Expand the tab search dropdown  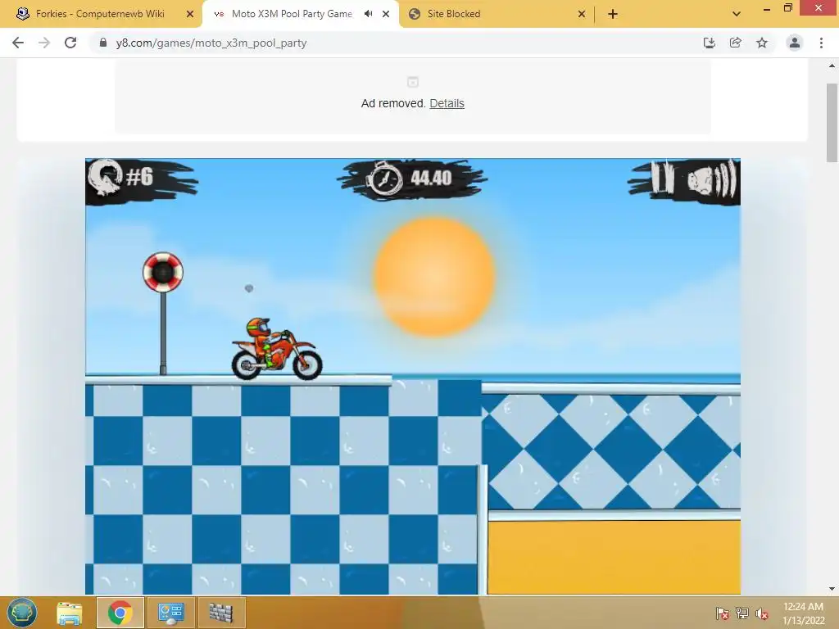[737, 14]
